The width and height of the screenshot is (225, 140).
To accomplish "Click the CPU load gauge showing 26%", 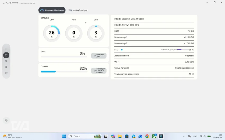I will pyautogui.click(x=52, y=33).
